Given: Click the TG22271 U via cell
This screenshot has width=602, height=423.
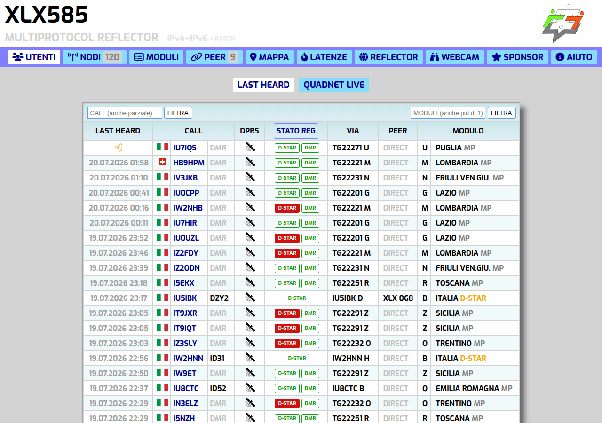Looking at the screenshot, I should [x=353, y=148].
